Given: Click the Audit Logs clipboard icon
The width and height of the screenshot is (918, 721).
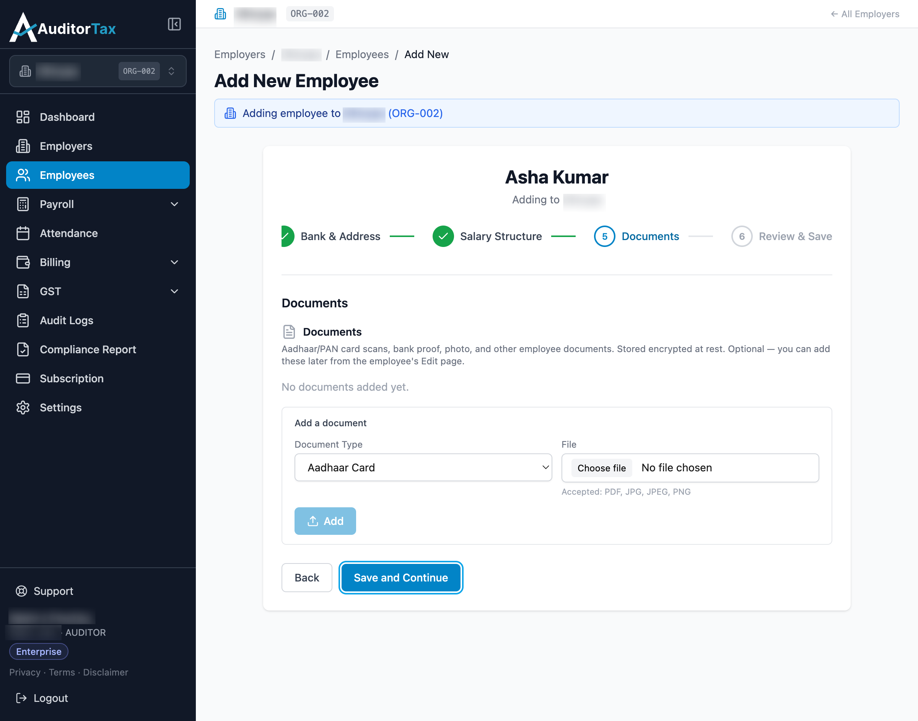Looking at the screenshot, I should (x=23, y=320).
